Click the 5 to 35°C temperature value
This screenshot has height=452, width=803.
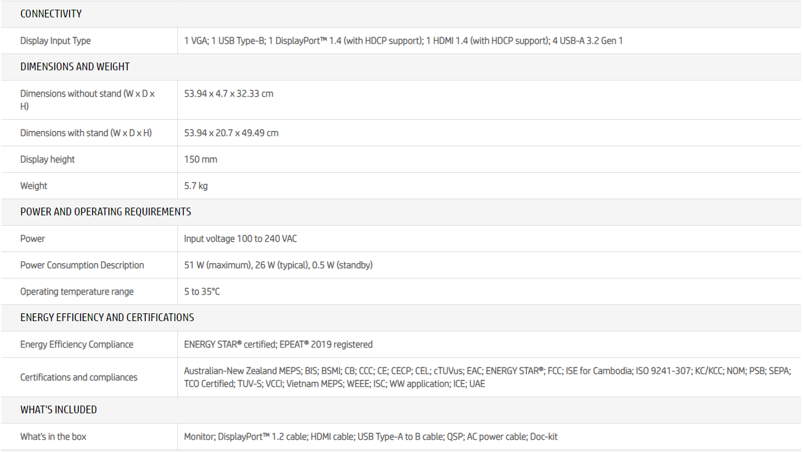point(202,291)
